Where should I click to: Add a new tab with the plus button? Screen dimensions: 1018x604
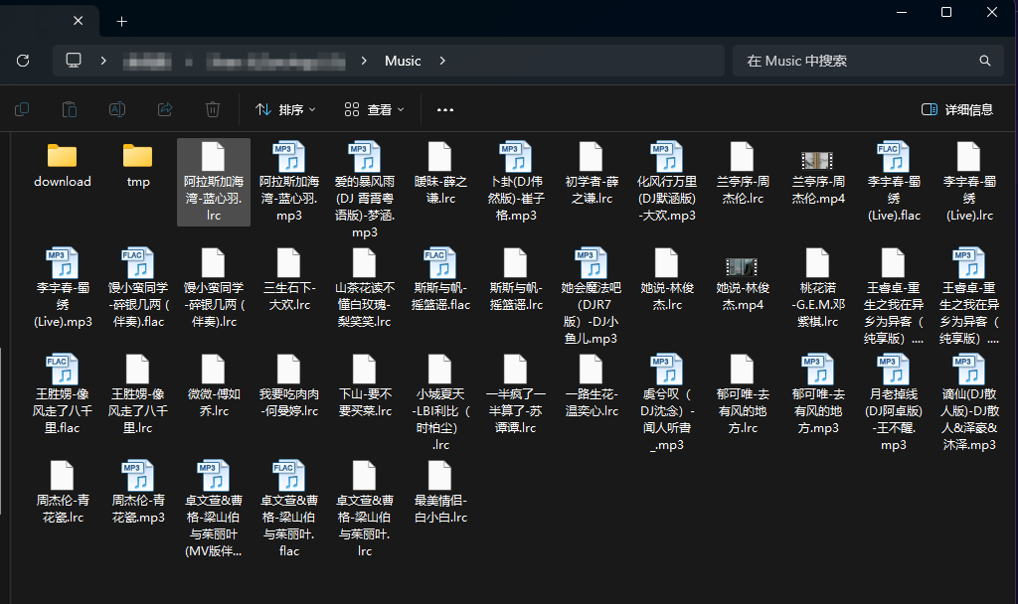click(x=121, y=21)
